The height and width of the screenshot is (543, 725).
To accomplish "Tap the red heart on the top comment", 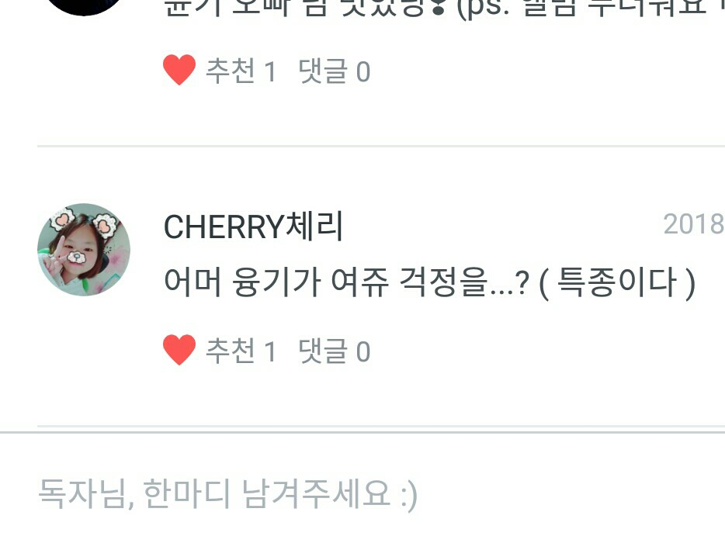I will (179, 70).
